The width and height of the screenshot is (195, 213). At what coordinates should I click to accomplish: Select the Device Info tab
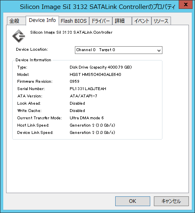click(42, 20)
